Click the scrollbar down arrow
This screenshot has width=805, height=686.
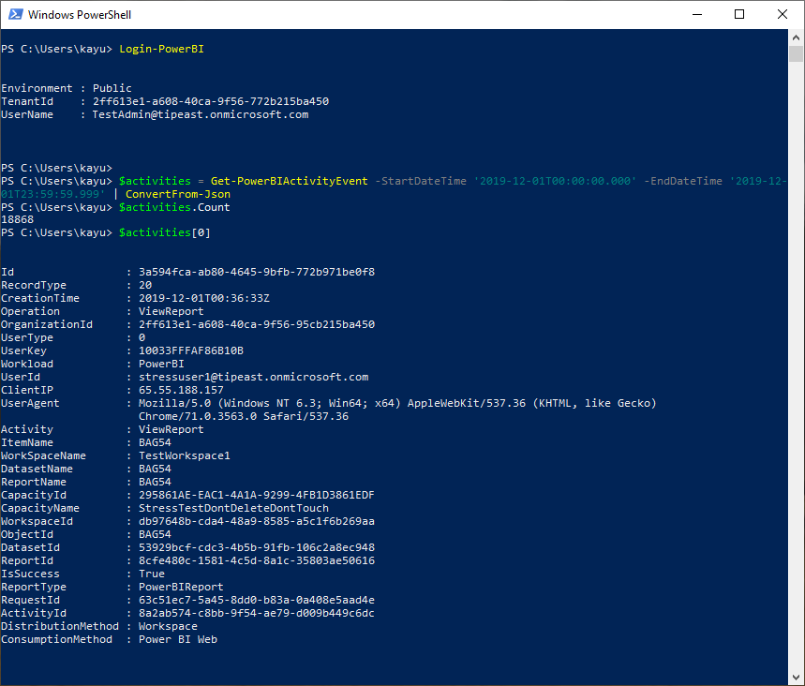click(797, 678)
